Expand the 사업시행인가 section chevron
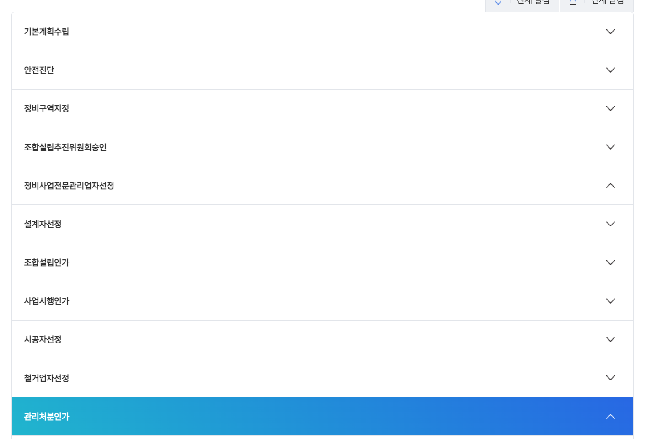Image resolution: width=646 pixels, height=439 pixels. (610, 301)
